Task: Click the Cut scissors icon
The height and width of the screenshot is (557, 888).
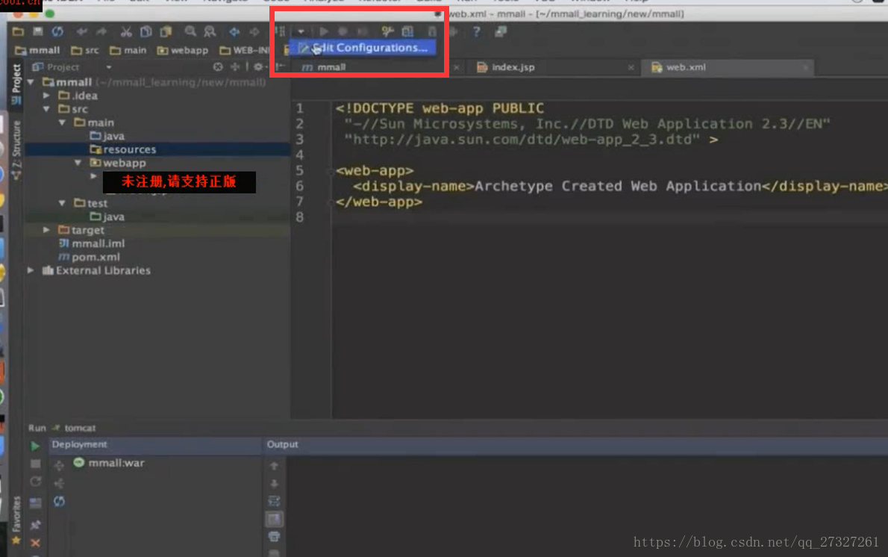Action: [126, 31]
